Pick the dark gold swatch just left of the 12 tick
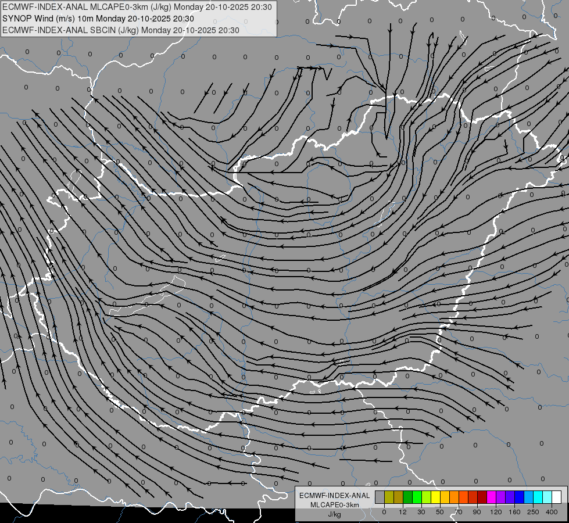The height and width of the screenshot is (523, 569). coord(399,497)
